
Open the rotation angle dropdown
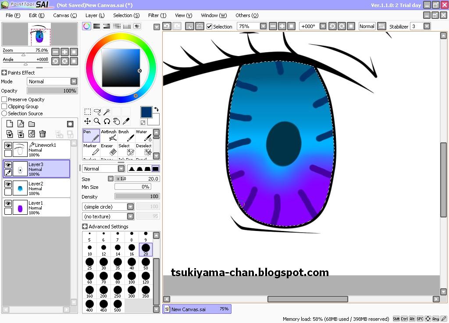(x=323, y=26)
